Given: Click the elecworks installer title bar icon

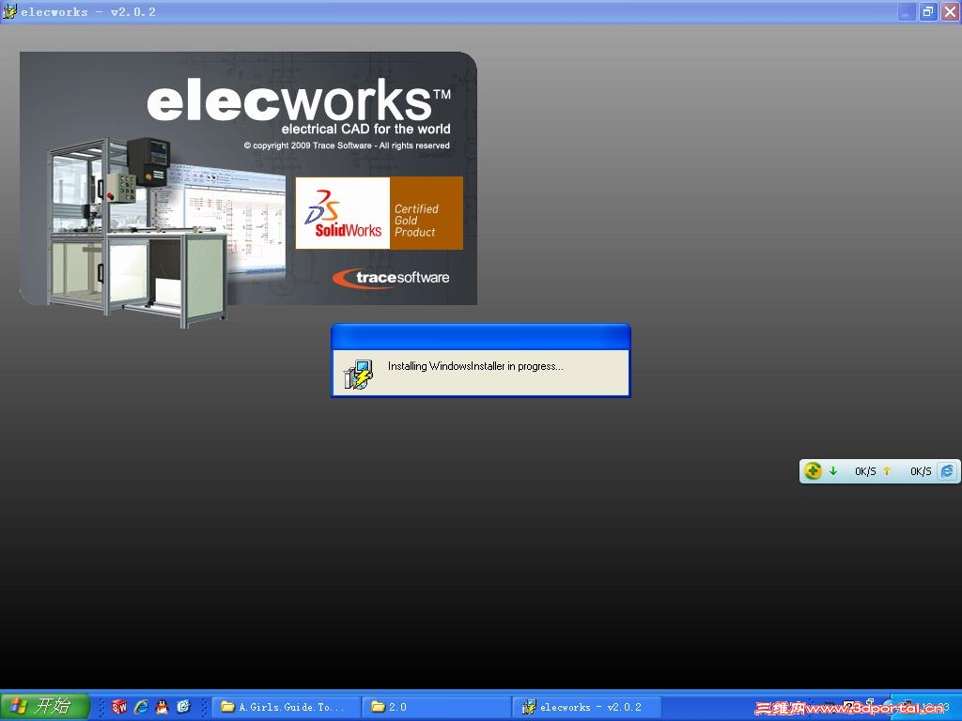Looking at the screenshot, I should 9,11.
